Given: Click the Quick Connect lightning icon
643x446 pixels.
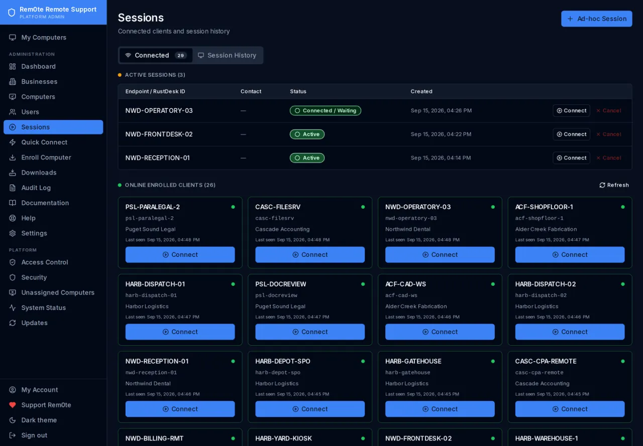Looking at the screenshot, I should (x=13, y=142).
